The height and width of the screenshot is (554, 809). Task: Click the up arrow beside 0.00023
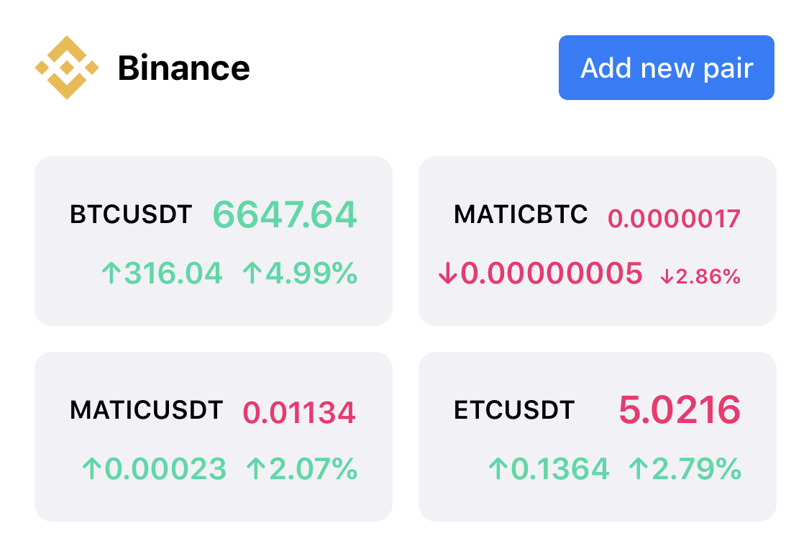tap(92, 469)
